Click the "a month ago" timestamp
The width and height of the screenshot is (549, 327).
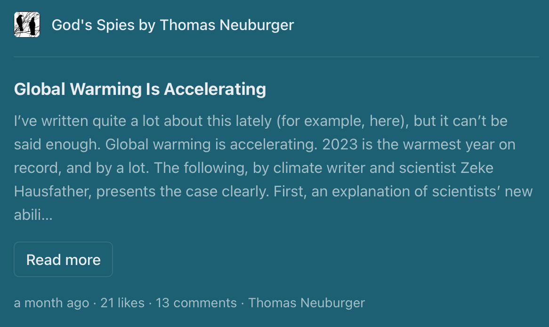click(x=51, y=303)
